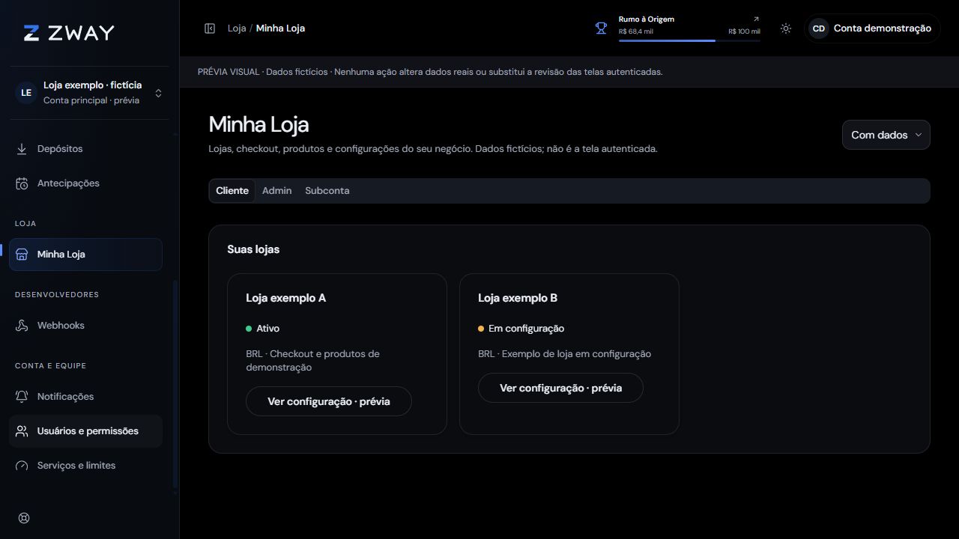Toggle light theme with the sun icon
The height and width of the screenshot is (539, 959).
[x=785, y=28]
